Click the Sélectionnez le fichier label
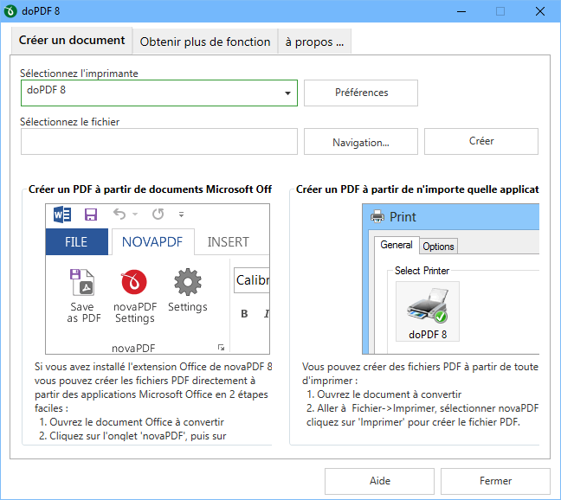The height and width of the screenshot is (500, 561). point(70,122)
